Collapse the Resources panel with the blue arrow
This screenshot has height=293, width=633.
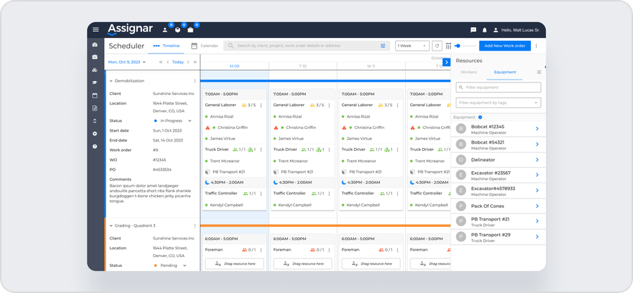pos(447,62)
